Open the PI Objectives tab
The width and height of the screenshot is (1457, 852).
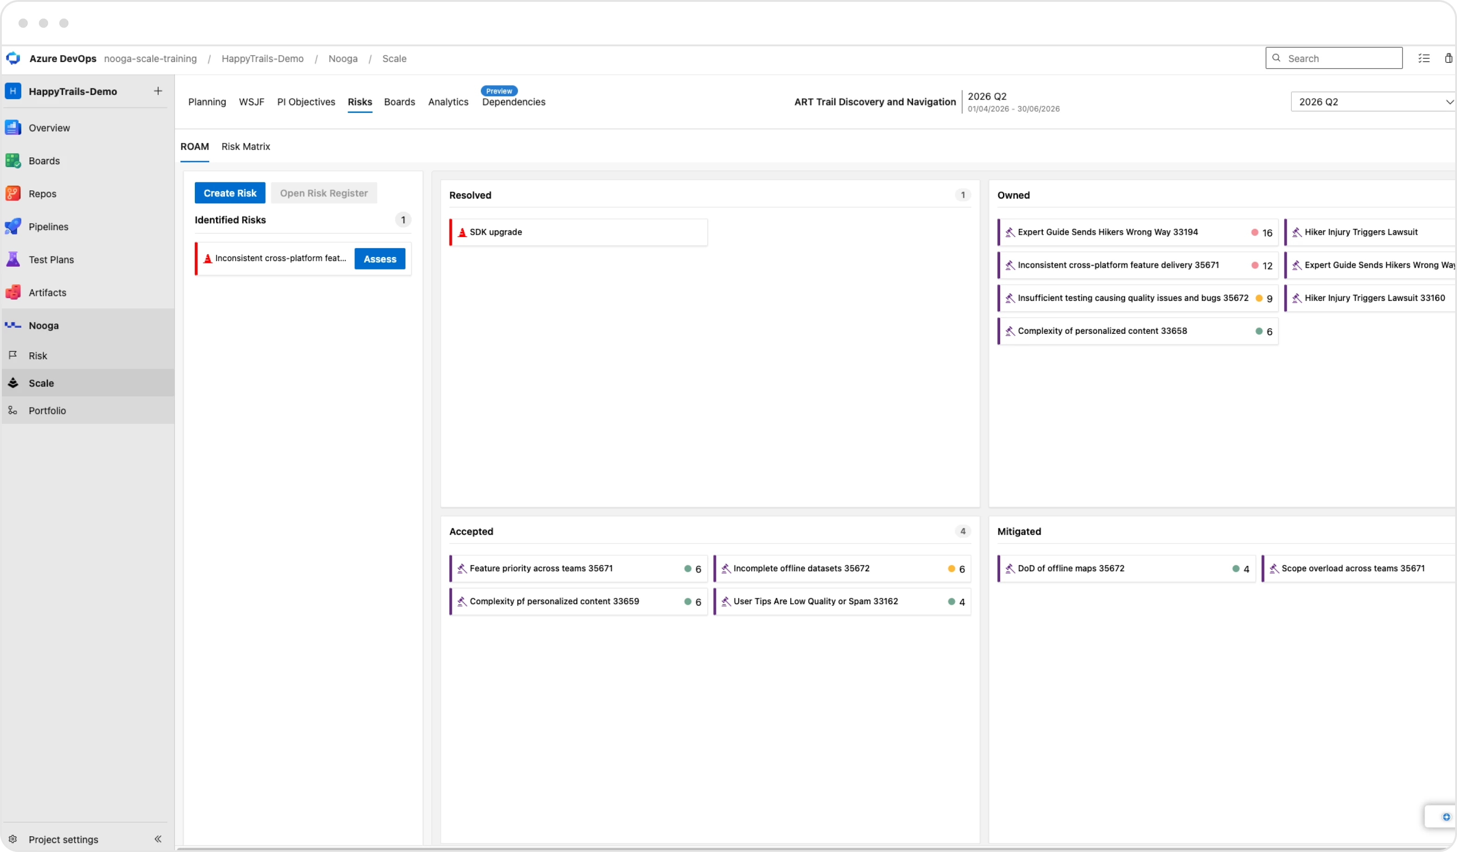pyautogui.click(x=306, y=102)
